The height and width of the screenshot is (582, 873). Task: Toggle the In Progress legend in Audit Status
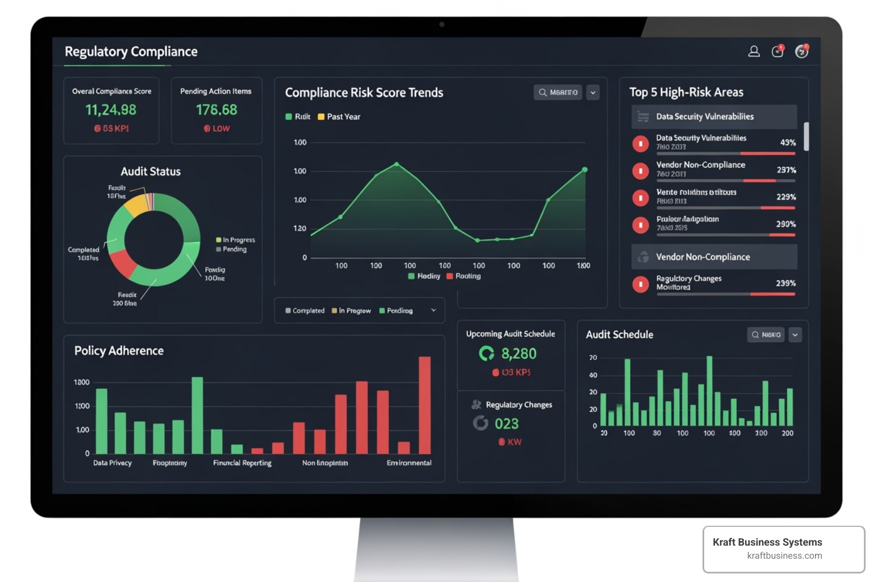235,240
